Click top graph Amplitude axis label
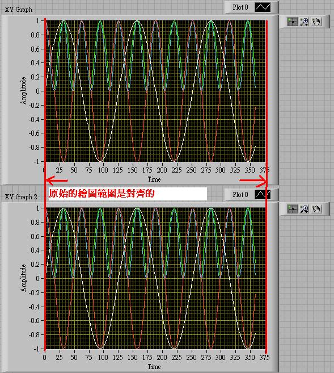This screenshot has width=334, height=373. [x=23, y=91]
